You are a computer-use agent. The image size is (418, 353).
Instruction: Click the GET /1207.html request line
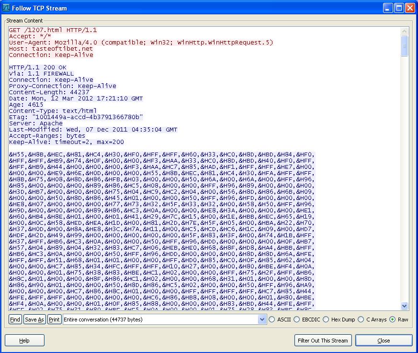click(53, 30)
